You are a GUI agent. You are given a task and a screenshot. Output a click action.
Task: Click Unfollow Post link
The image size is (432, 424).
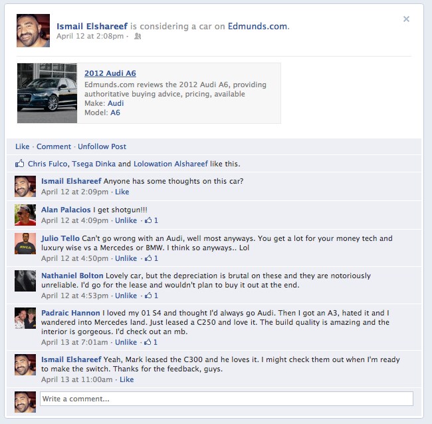[x=102, y=146]
